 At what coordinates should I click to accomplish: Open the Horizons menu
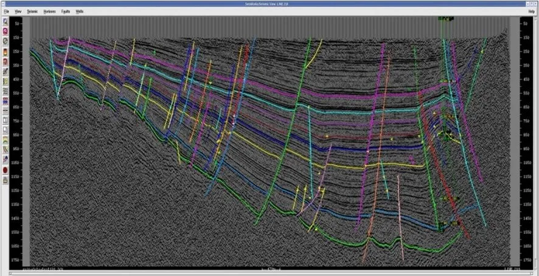(x=49, y=12)
